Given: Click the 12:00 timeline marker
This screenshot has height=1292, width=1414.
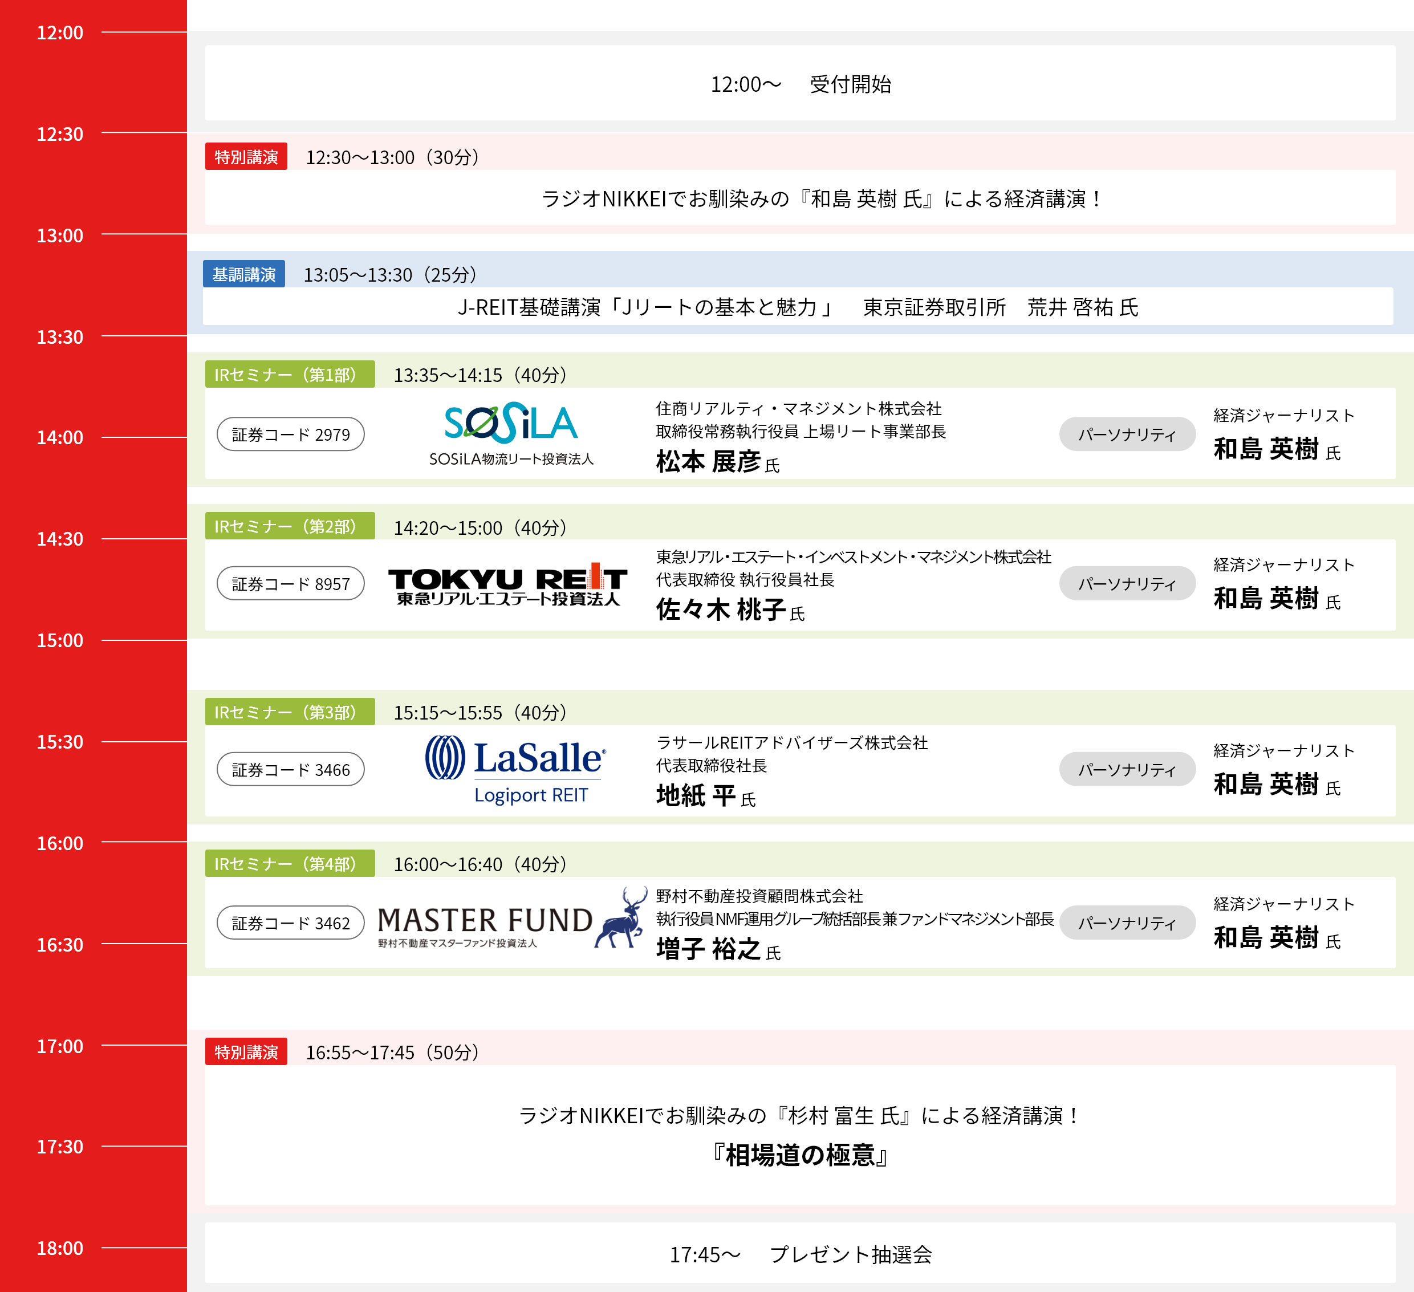Looking at the screenshot, I should click(60, 32).
